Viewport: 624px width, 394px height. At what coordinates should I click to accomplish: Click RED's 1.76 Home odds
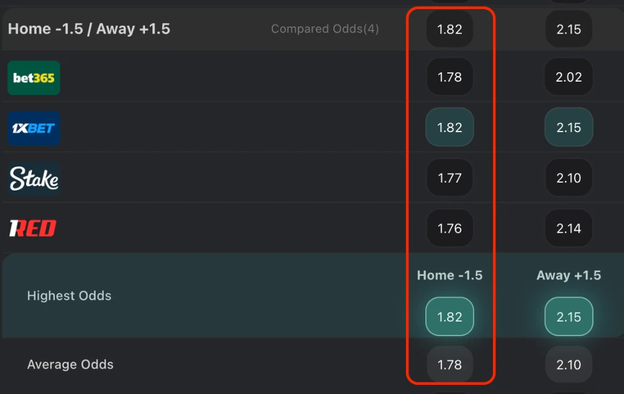[449, 228]
